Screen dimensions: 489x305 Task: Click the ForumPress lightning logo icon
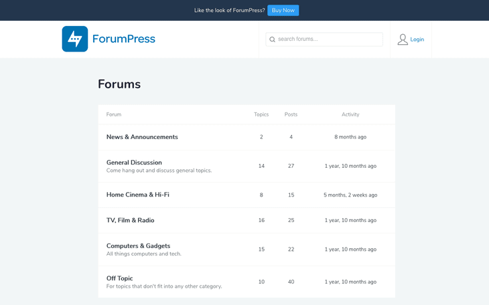pos(75,39)
